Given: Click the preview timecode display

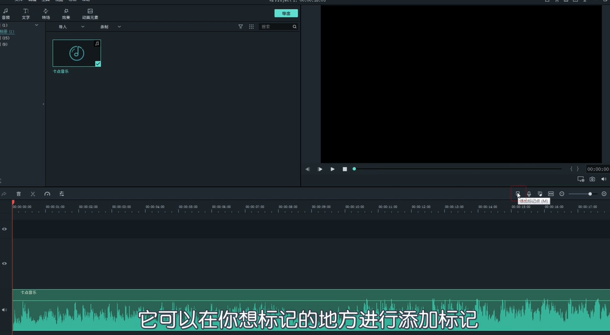Looking at the screenshot, I should tap(598, 169).
